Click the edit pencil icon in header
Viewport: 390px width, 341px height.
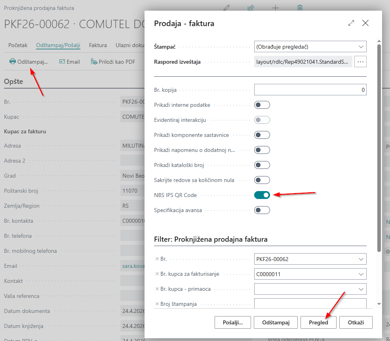(x=226, y=8)
